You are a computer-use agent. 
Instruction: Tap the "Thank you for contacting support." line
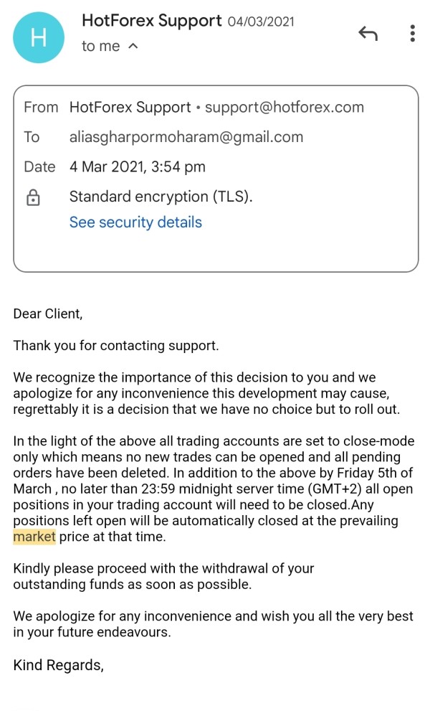click(116, 346)
